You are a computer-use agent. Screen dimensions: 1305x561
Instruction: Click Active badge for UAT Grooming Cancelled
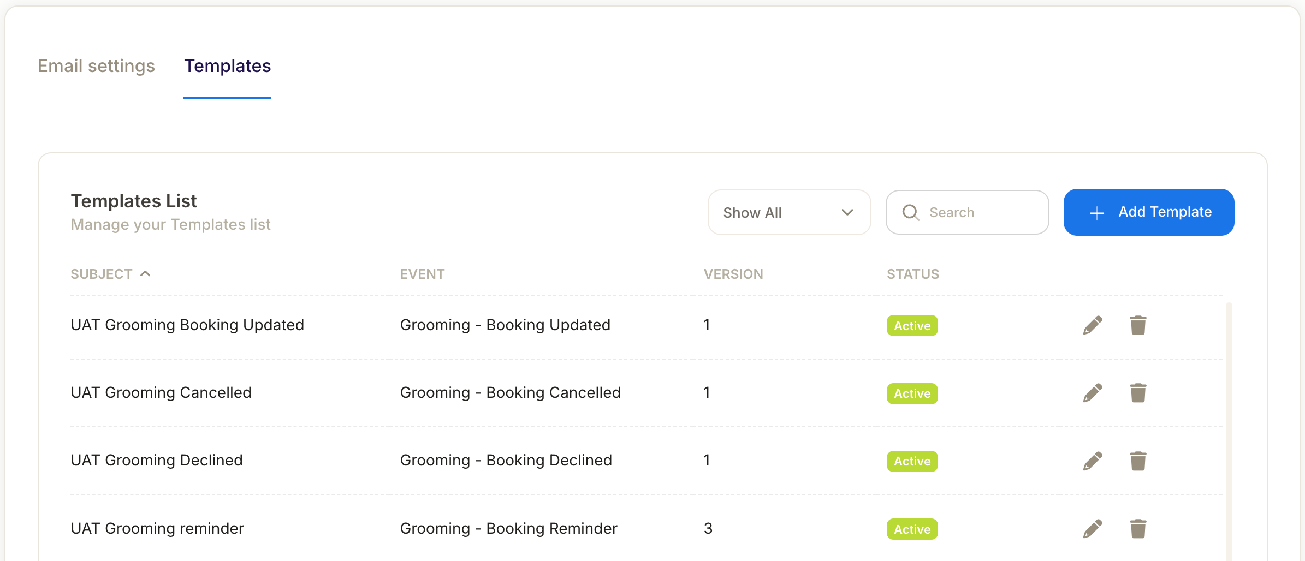(912, 393)
